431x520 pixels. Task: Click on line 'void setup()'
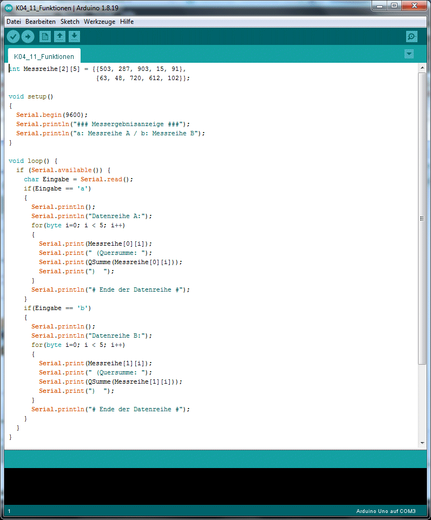click(x=31, y=96)
